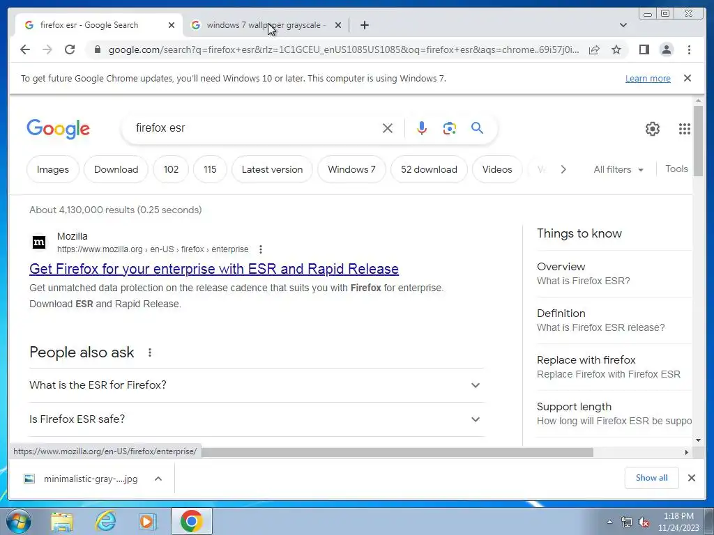Image resolution: width=714 pixels, height=535 pixels.
Task: Open a new tab
Action: (364, 25)
